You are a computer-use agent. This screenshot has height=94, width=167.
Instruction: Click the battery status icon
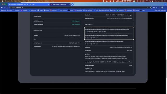[x=143, y=1]
